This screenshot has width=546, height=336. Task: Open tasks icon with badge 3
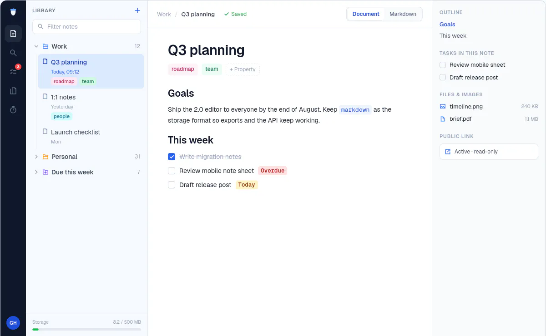click(x=13, y=72)
